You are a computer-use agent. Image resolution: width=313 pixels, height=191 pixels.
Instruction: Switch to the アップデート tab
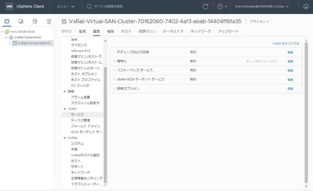[228, 31]
